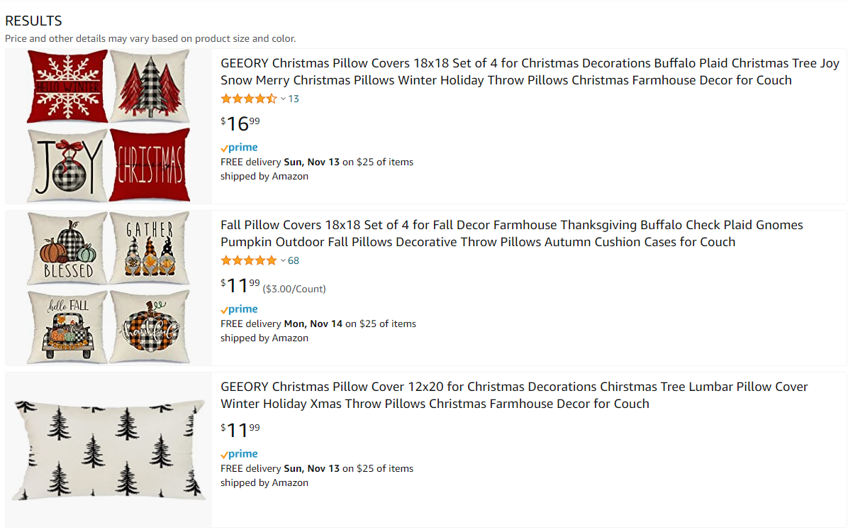The width and height of the screenshot is (848, 530).
Task: Click the $16.99 price of Christmas set
Action: [240, 123]
